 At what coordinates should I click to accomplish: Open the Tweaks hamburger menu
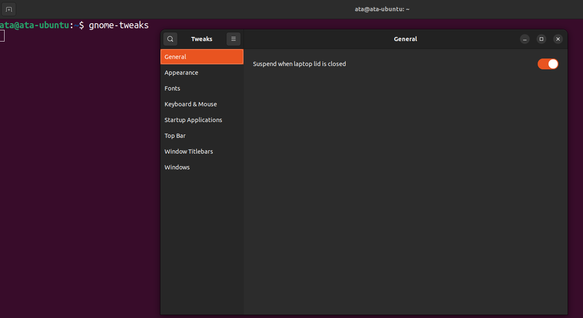pyautogui.click(x=234, y=39)
